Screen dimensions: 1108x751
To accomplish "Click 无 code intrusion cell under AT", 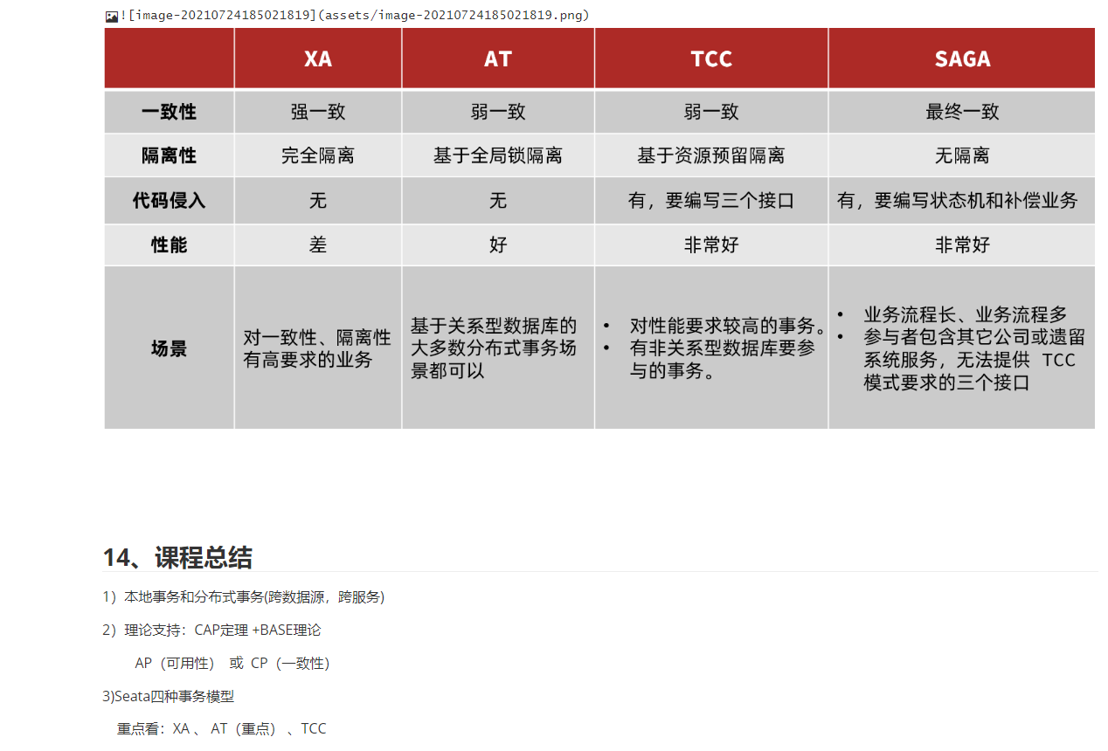I will [x=498, y=201].
